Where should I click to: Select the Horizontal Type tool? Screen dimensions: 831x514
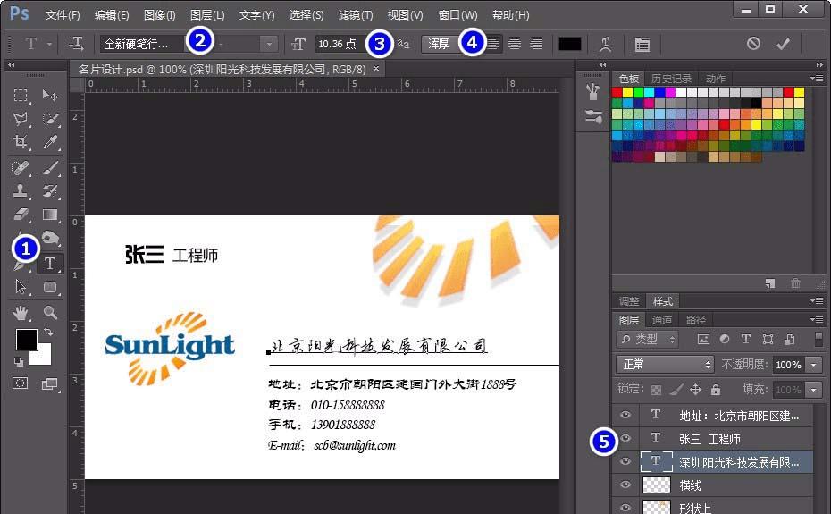click(x=50, y=264)
